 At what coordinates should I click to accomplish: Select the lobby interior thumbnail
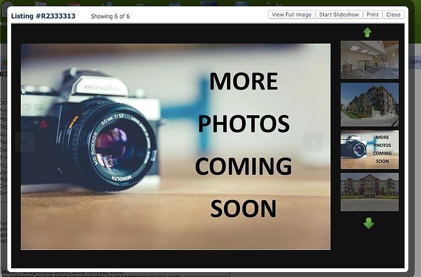[x=369, y=60]
